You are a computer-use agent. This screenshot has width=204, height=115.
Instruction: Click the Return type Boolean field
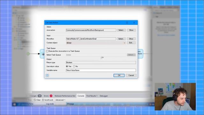101,63
